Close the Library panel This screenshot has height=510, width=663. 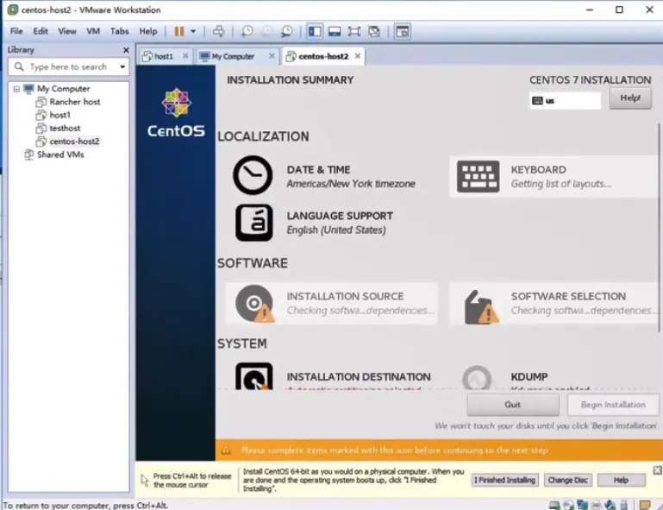tap(126, 50)
